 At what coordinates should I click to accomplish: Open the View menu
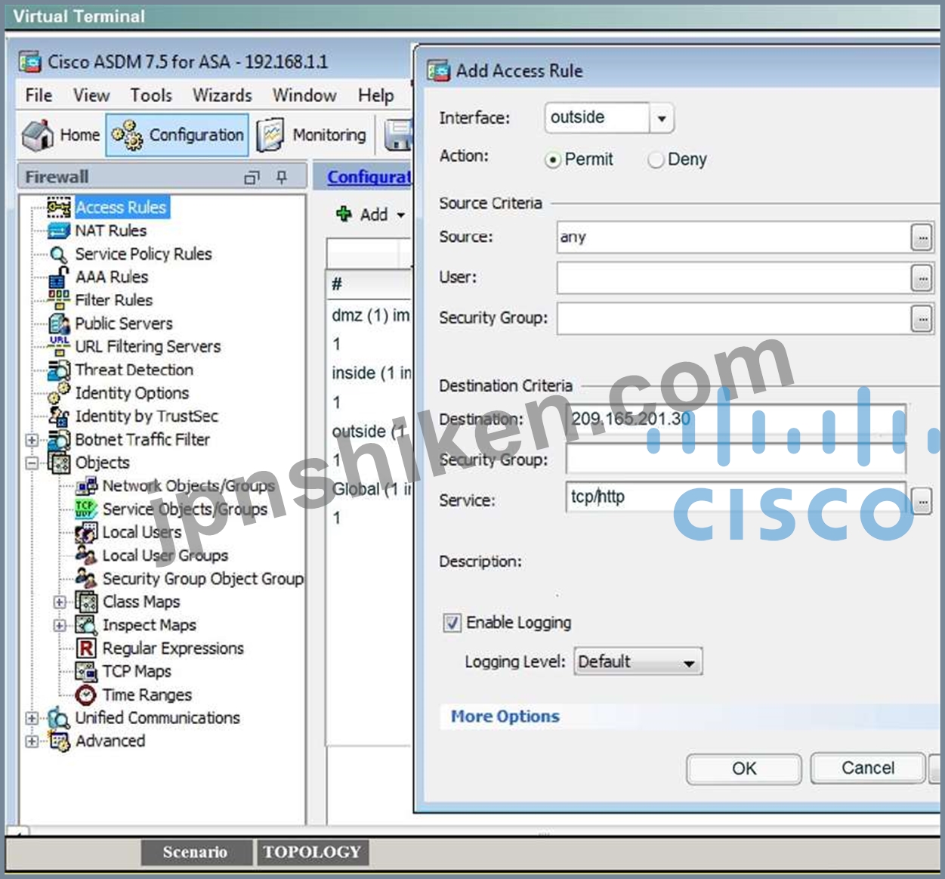91,95
